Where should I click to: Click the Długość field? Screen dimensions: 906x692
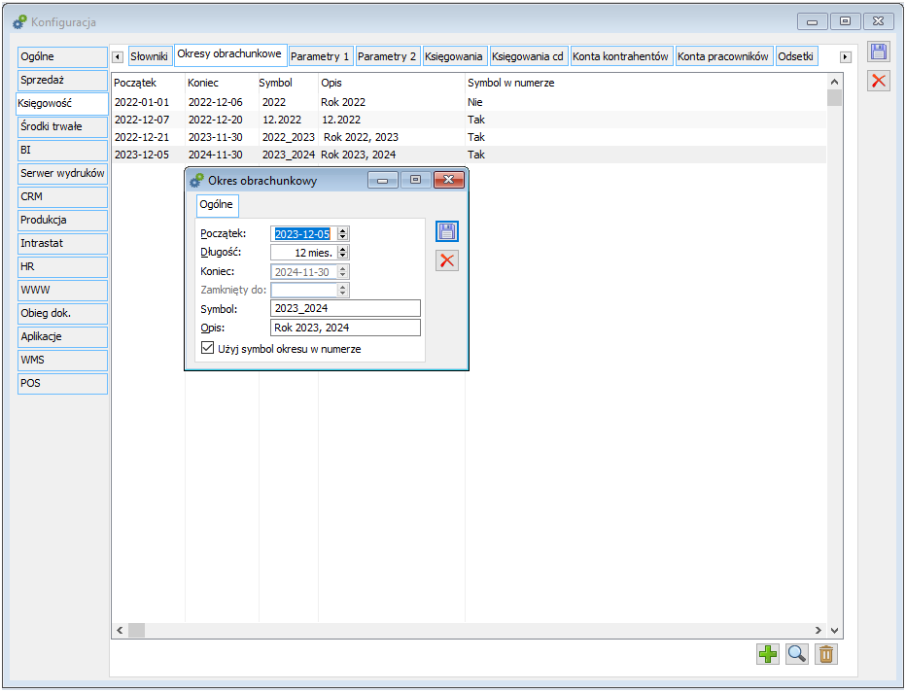[x=304, y=253]
